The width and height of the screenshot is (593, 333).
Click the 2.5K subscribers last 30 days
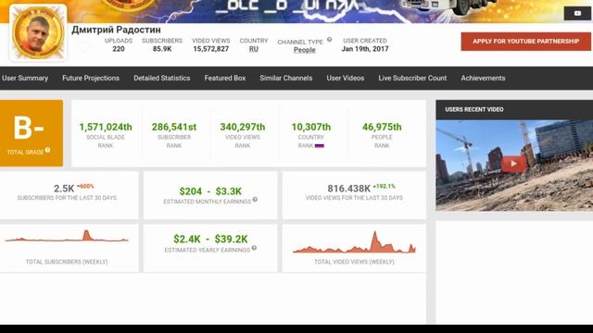click(x=64, y=189)
